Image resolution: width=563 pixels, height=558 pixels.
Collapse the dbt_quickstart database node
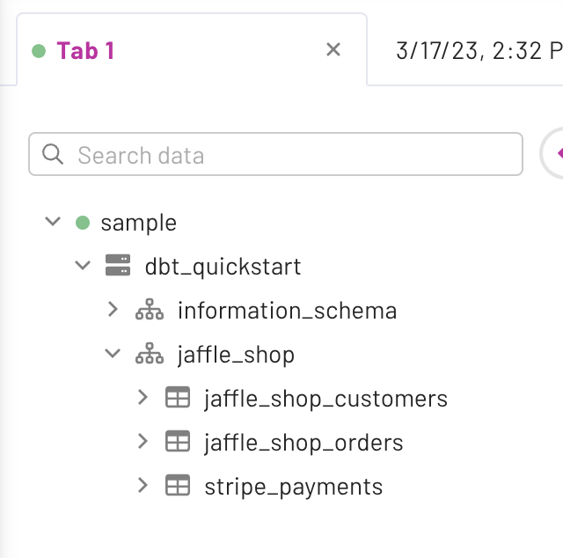[x=83, y=266]
